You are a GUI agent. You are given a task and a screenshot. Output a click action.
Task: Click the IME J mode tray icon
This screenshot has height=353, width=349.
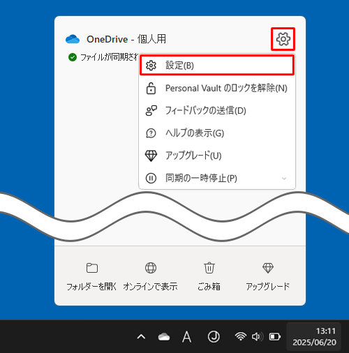click(x=214, y=337)
